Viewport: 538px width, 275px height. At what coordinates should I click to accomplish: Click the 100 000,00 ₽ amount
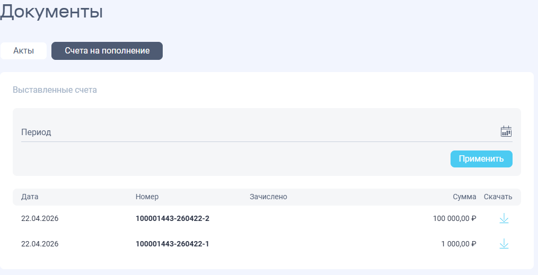tap(454, 218)
